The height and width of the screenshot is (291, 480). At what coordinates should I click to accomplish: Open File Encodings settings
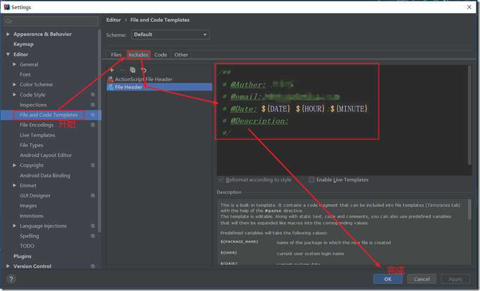[x=36, y=125]
